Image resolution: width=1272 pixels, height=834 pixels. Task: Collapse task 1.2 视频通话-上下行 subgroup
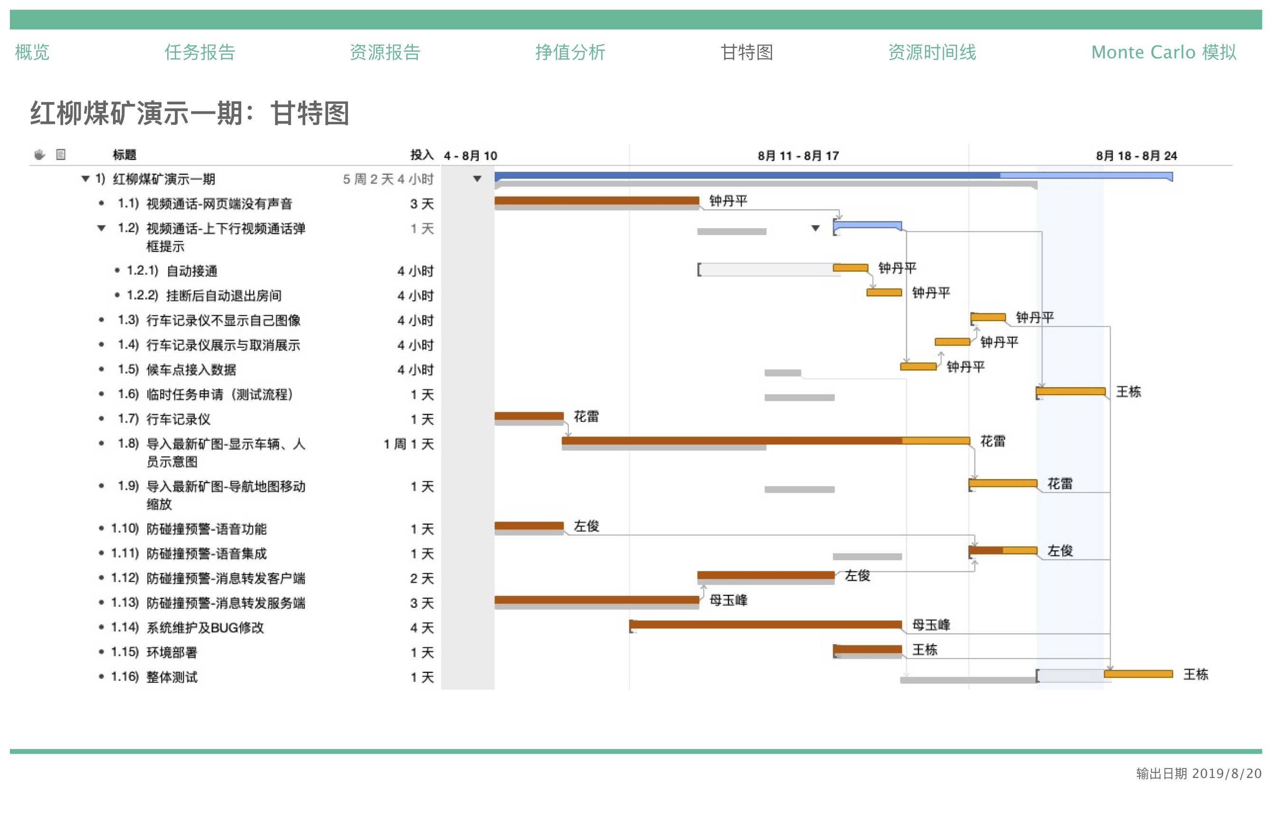101,229
